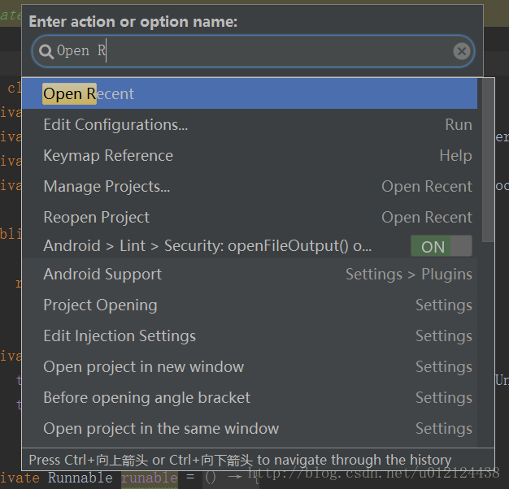This screenshot has width=509, height=489.
Task: Click the results list vertical scrollbar
Action: pyautogui.click(x=488, y=160)
